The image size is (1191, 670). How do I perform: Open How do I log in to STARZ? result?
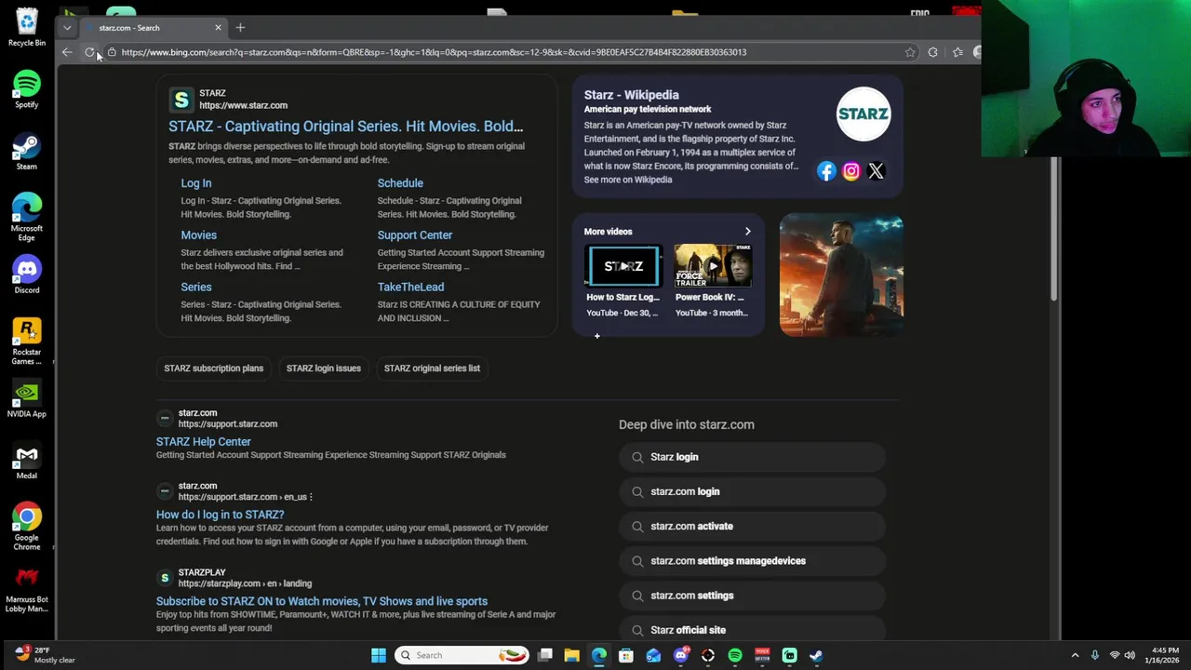click(x=221, y=515)
